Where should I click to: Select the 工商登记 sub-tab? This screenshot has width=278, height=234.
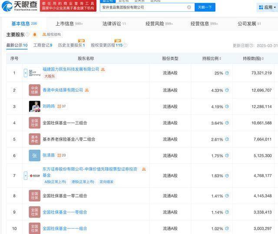(x=43, y=45)
